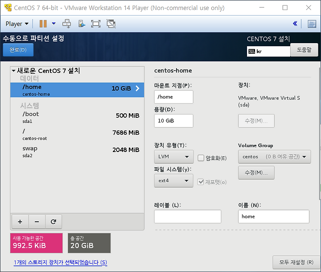
Task: Switch the kr keyboard layout indicator
Action: pos(268,51)
